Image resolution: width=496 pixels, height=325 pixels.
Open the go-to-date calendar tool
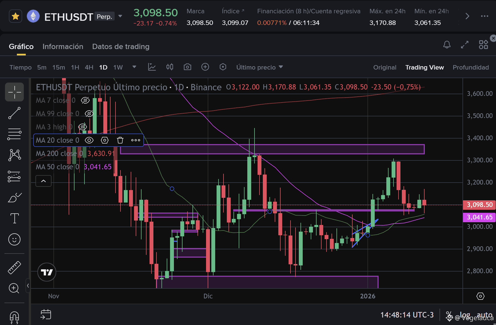click(46, 314)
